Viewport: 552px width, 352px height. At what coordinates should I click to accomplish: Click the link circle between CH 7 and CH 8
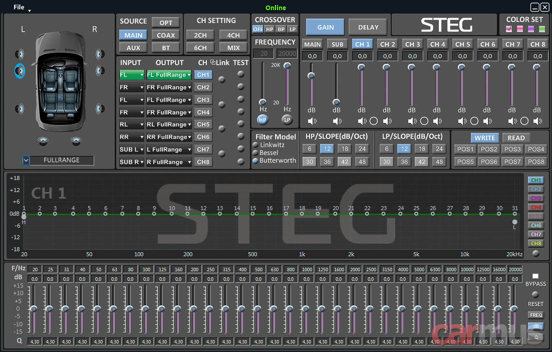pos(524,121)
